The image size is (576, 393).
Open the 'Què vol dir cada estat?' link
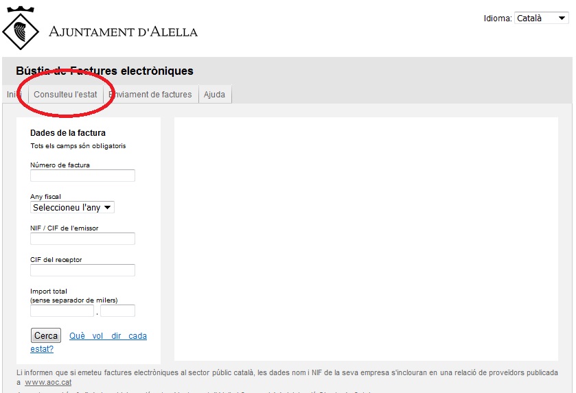[108, 336]
